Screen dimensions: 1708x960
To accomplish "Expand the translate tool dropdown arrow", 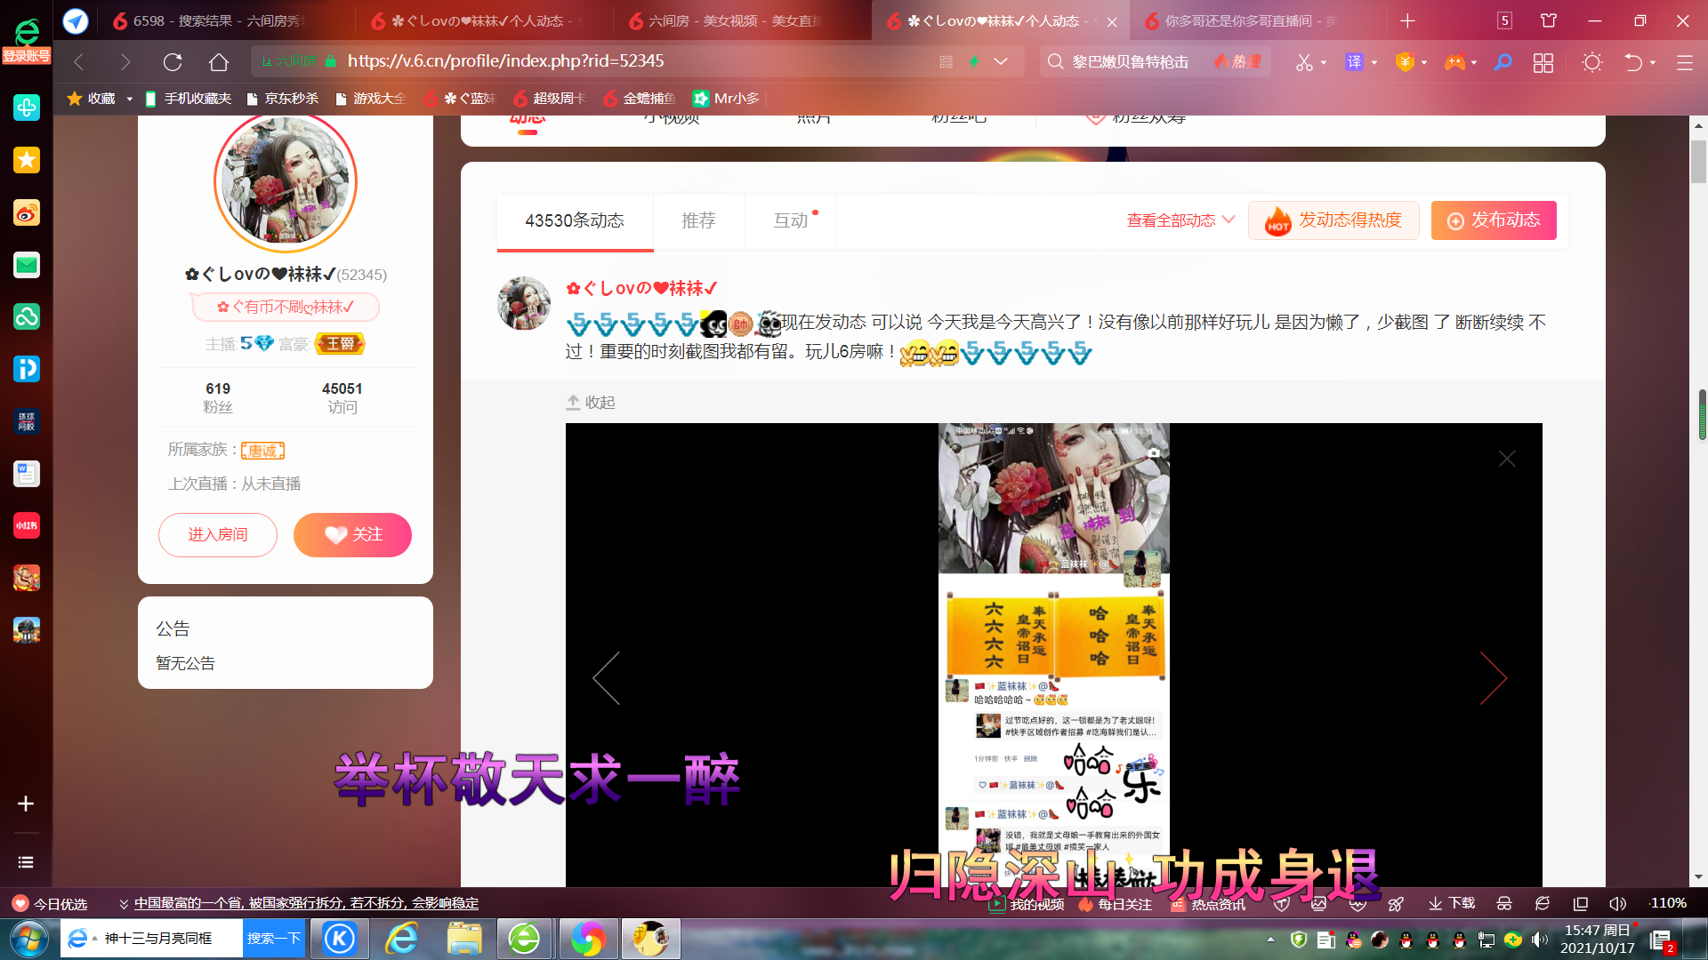I will pos(1374,62).
